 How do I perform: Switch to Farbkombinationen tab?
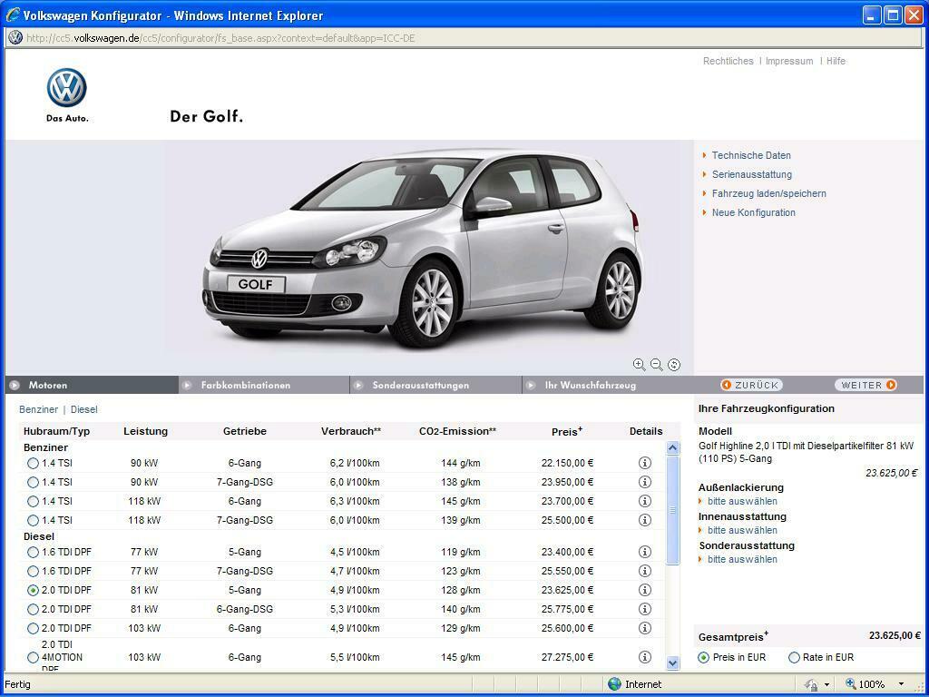tap(264, 385)
